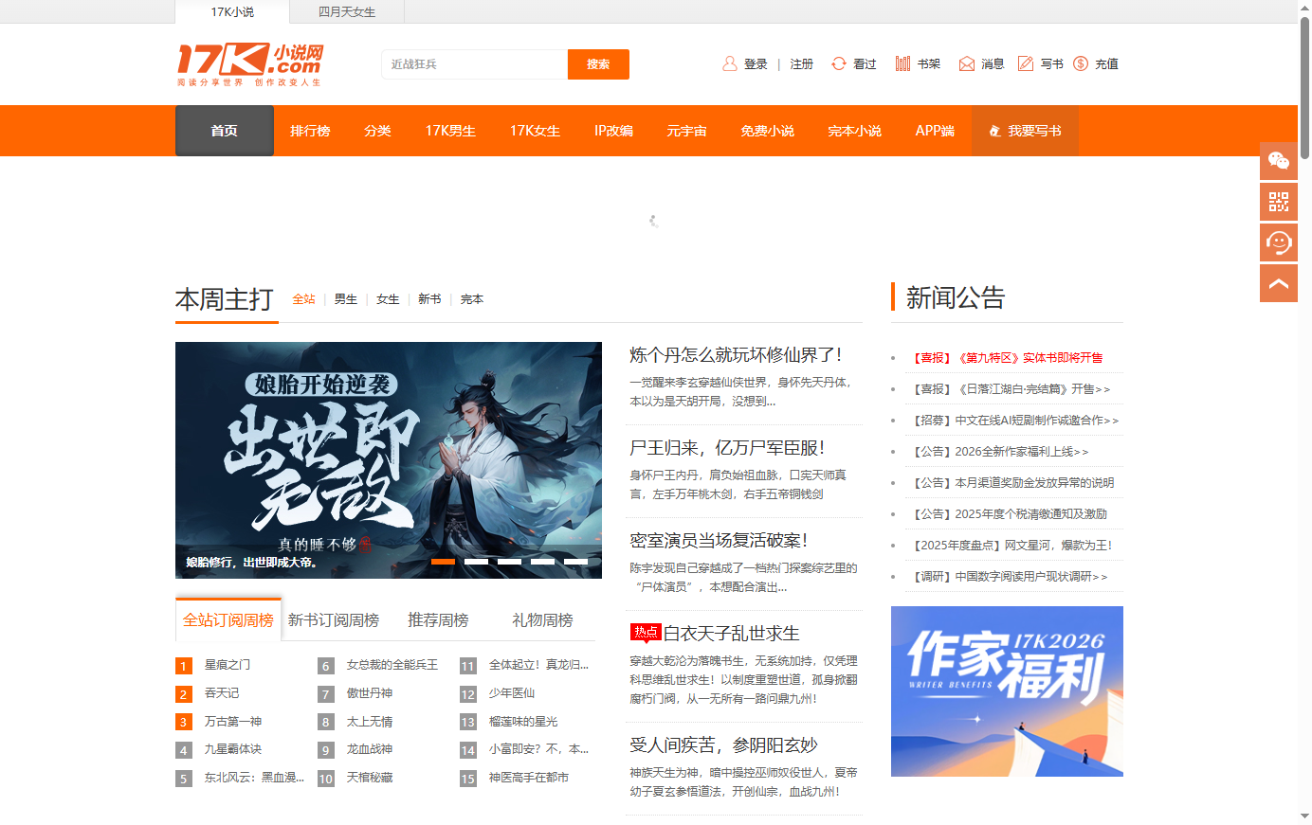Open the 排行榜 navigation item
Screen dimensions: 1312x825
click(x=310, y=131)
